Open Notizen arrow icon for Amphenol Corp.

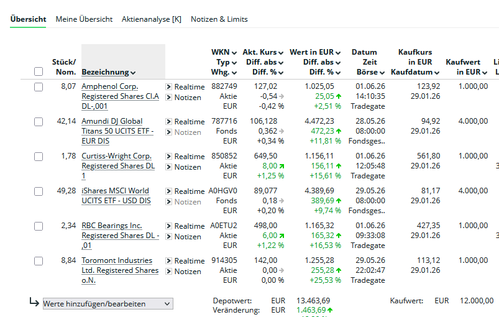pyautogui.click(x=168, y=97)
